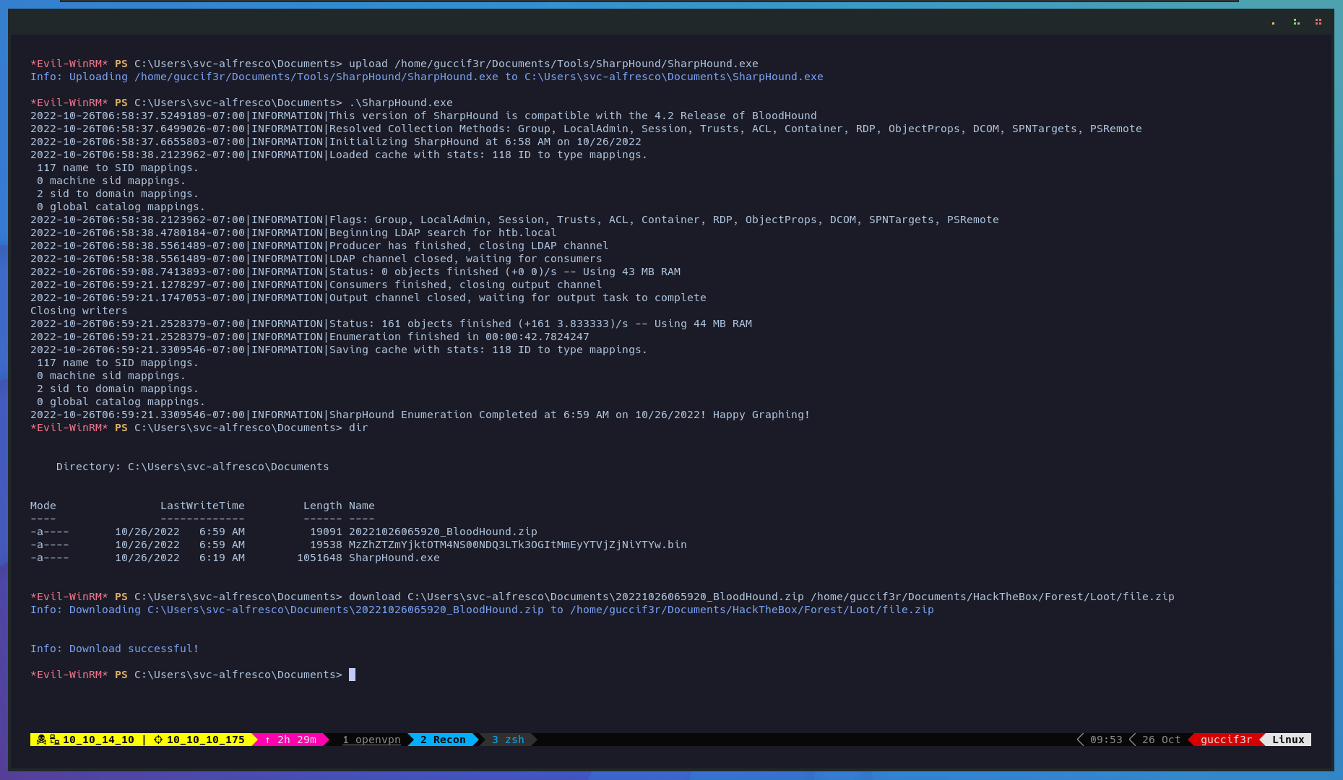Click the 20221026065920_BloodHound.zip file name in the dir listing
Image resolution: width=1343 pixels, height=780 pixels.
click(443, 532)
